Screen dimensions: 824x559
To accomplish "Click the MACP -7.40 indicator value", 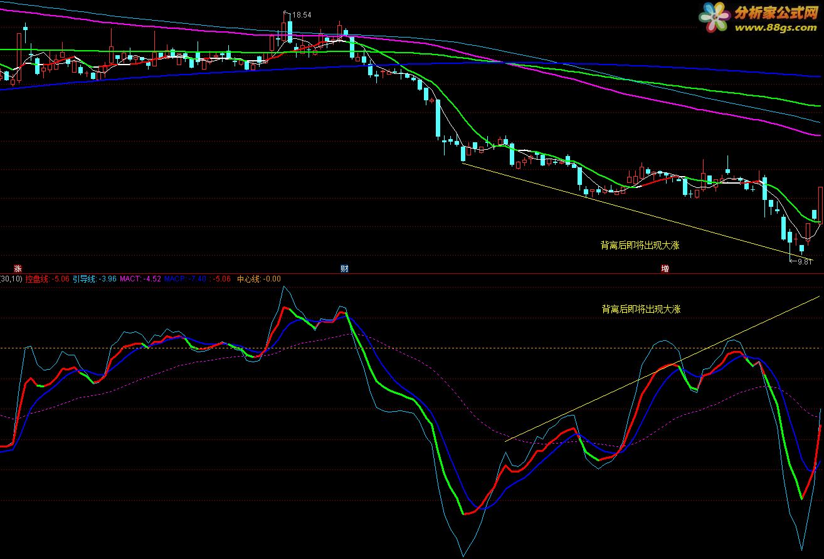I will tap(186, 279).
